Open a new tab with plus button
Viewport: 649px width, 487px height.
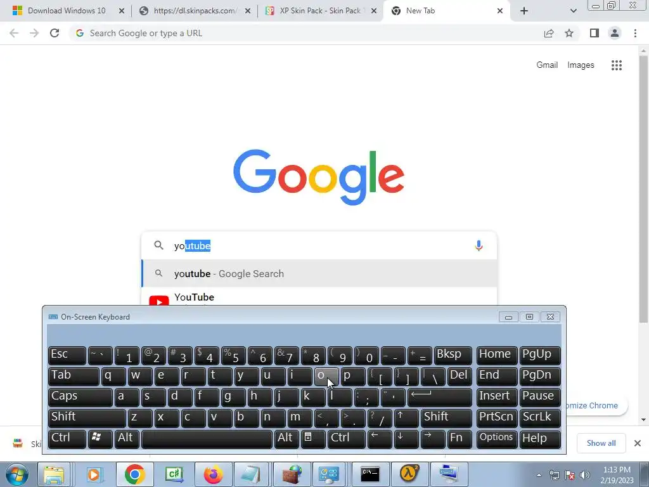pyautogui.click(x=524, y=11)
